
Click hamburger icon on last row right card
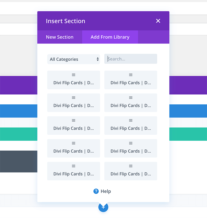click(x=131, y=166)
